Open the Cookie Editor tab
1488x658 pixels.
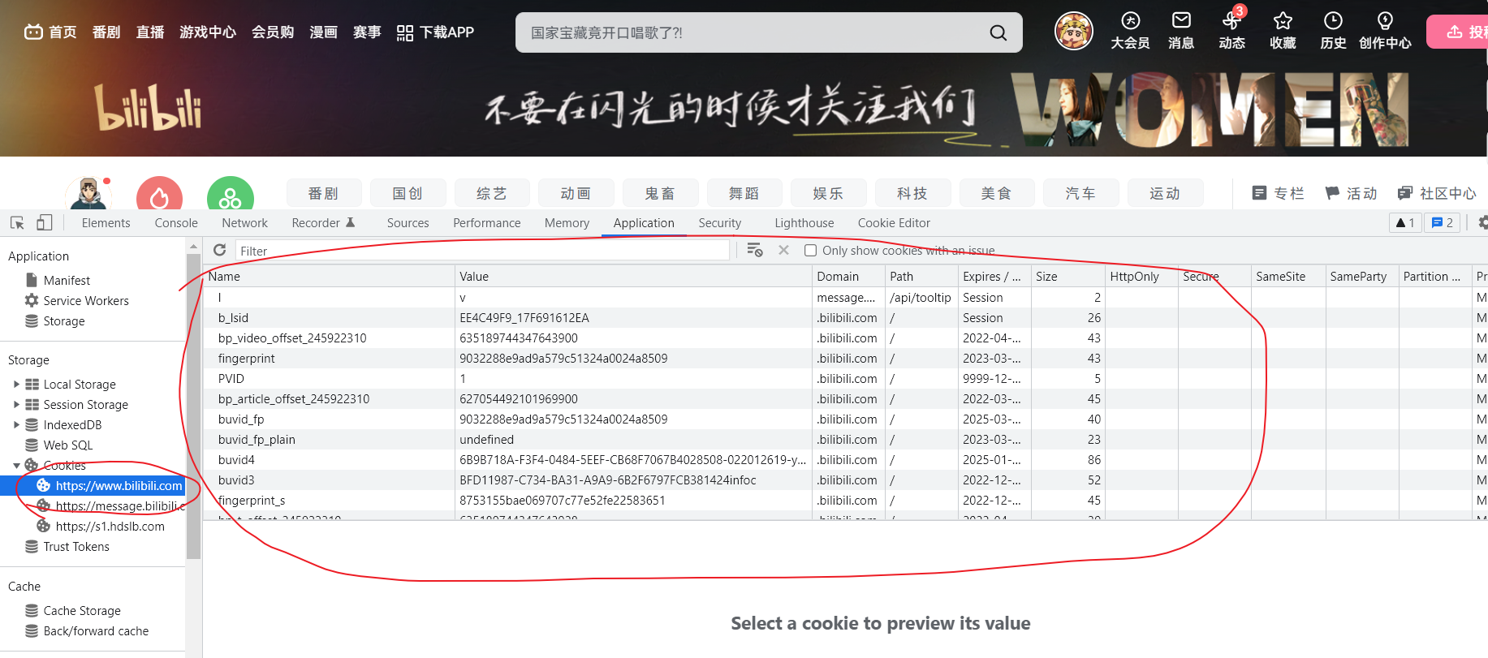tap(894, 222)
